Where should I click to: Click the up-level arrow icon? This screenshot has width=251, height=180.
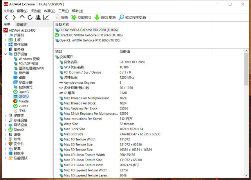(x=22, y=17)
